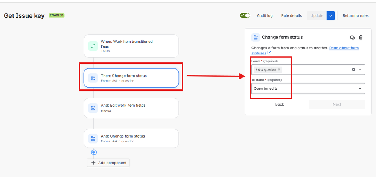
Task: Open the Update button dropdown arrow
Action: pyautogui.click(x=330, y=15)
